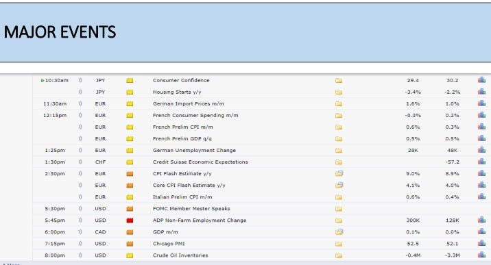Click yellow impact icon for Consumer Confidence
The height and width of the screenshot is (265, 491).
coord(130,81)
